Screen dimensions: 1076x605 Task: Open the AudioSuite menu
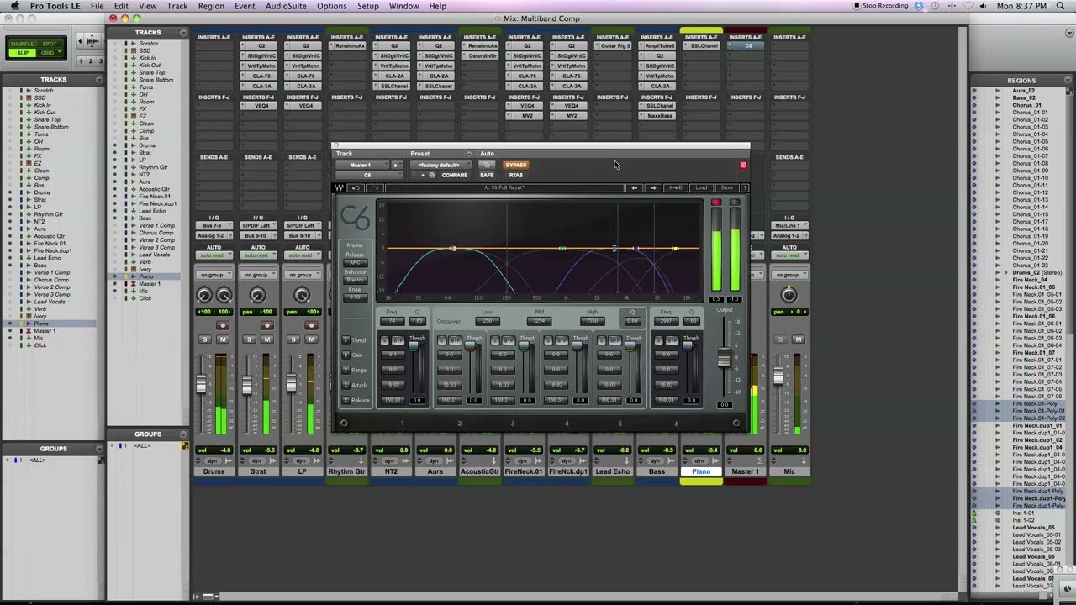point(286,6)
